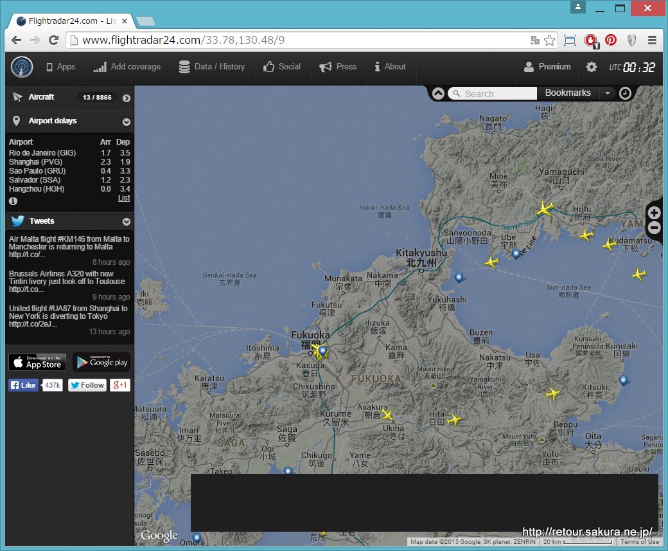
Task: Click the browser reload button
Action: click(54, 40)
